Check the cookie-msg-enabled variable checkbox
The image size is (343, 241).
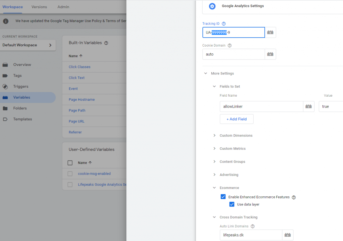tap(70, 174)
